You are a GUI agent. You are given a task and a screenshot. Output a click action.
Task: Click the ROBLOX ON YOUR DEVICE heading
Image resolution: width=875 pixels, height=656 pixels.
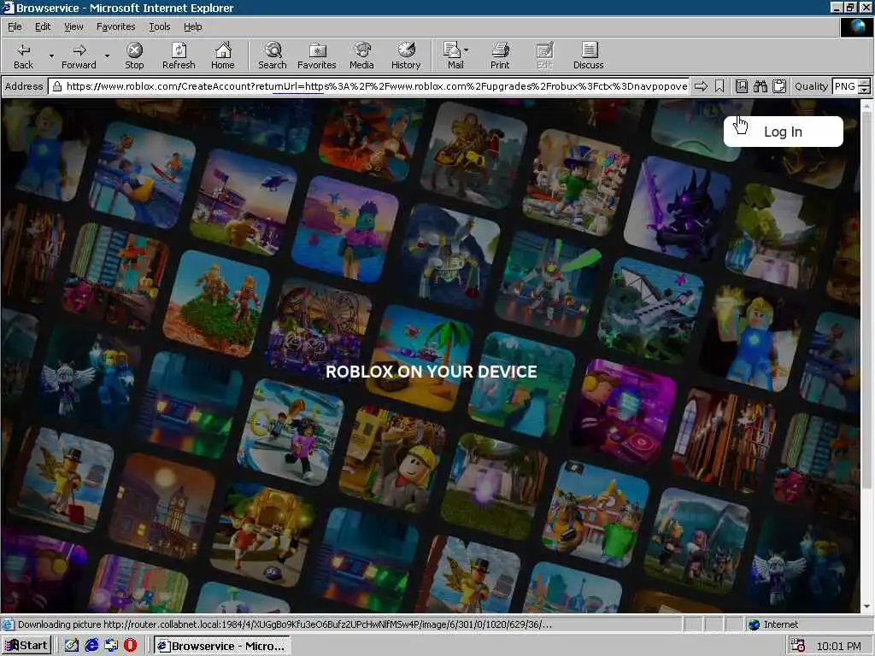432,372
